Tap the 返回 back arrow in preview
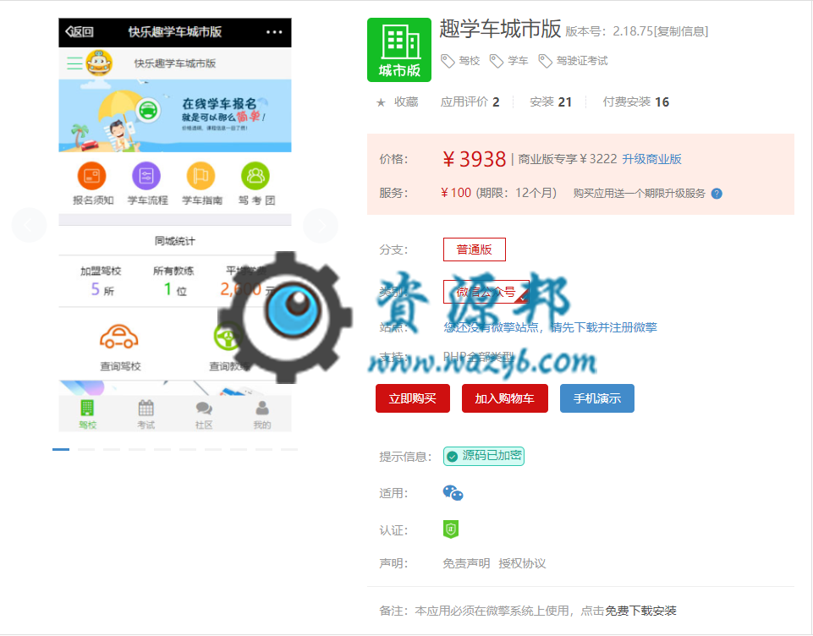The image size is (813, 636). (80, 31)
